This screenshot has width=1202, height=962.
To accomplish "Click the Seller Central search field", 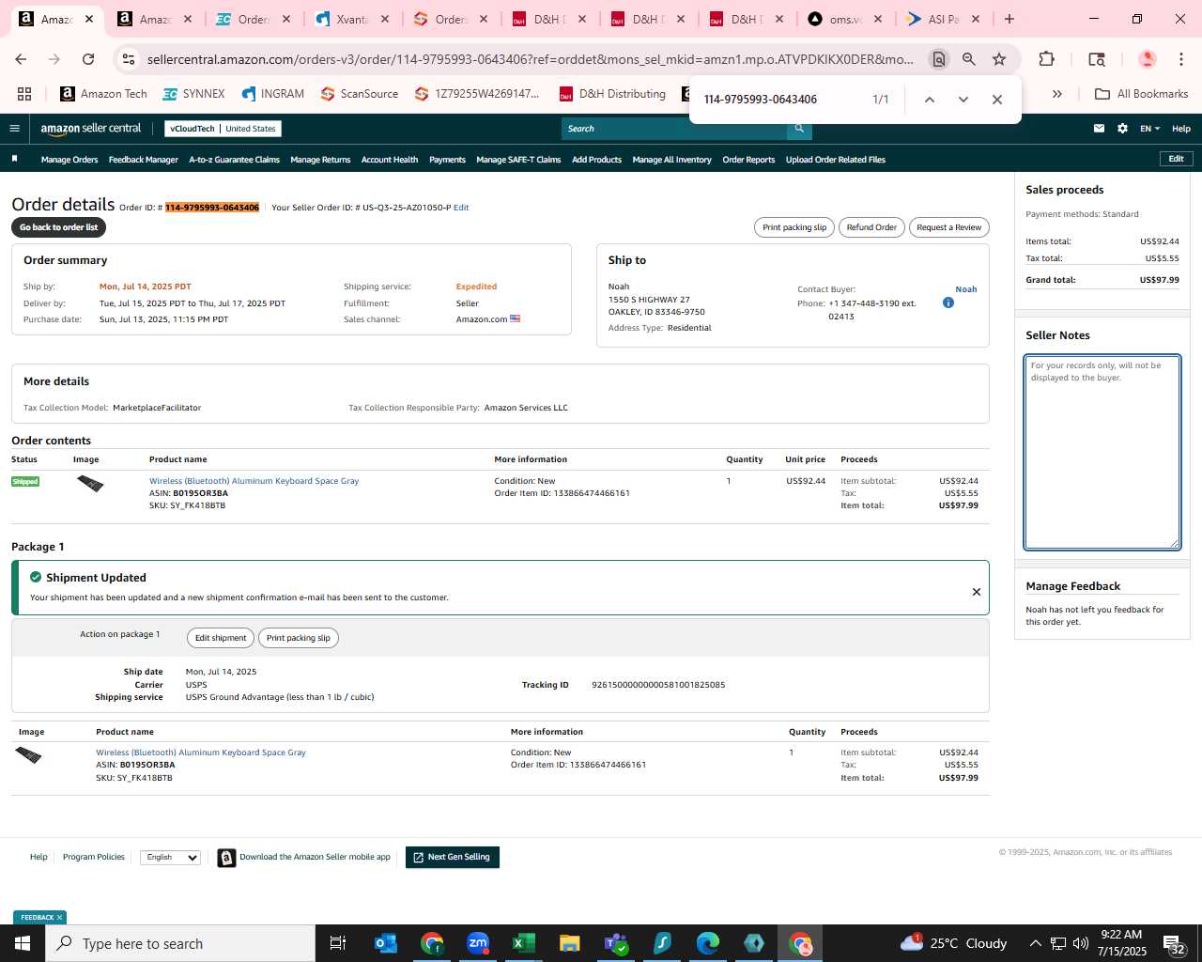I will [674, 129].
